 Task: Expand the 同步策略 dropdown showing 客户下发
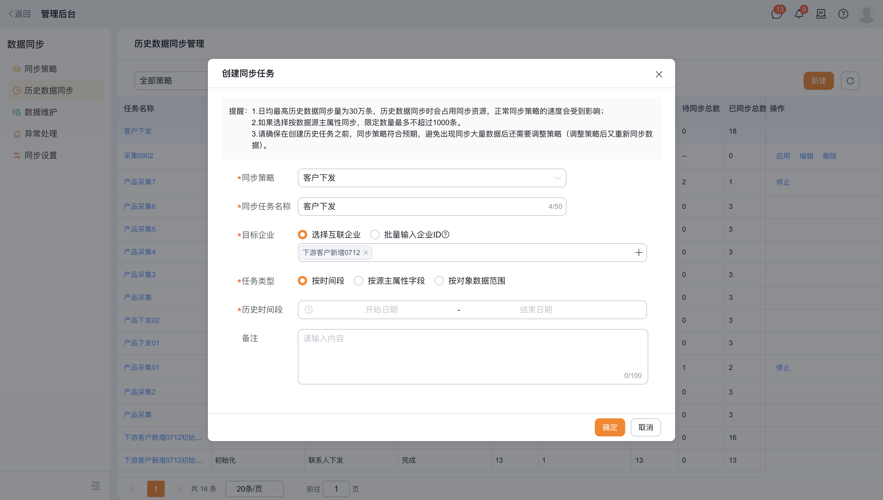click(x=432, y=178)
